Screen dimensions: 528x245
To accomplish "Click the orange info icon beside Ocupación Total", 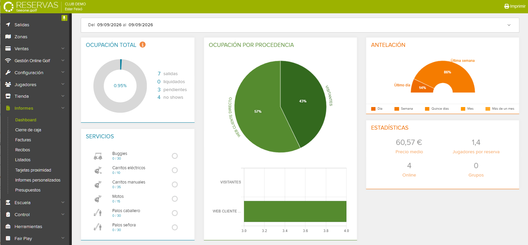I will click(x=143, y=45).
